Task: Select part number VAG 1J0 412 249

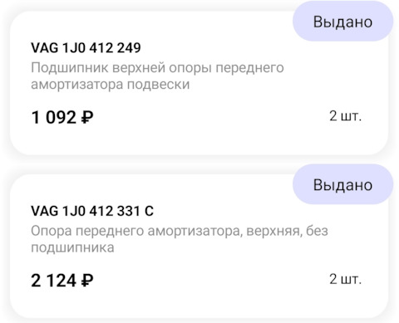Action: [86, 48]
